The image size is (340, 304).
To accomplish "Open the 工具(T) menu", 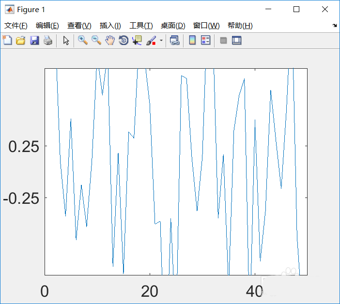I will [141, 26].
